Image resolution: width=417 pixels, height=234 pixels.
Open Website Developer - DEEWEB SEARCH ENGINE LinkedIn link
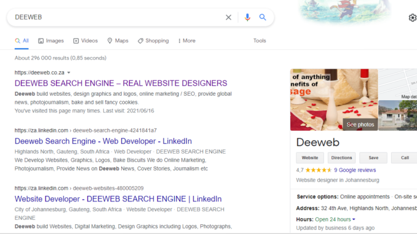point(118,199)
